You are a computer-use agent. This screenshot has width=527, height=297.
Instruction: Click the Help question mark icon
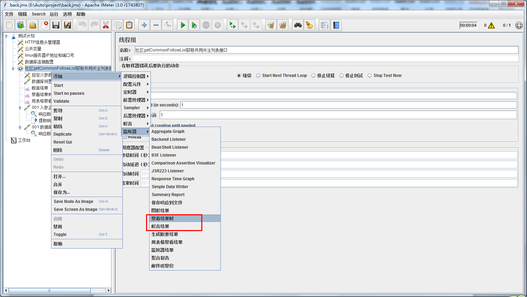[x=336, y=25]
